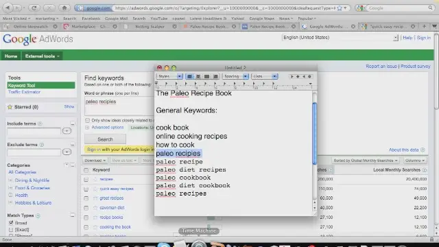
Task: Open the marketing bookmarks folder
Action: [47, 19]
